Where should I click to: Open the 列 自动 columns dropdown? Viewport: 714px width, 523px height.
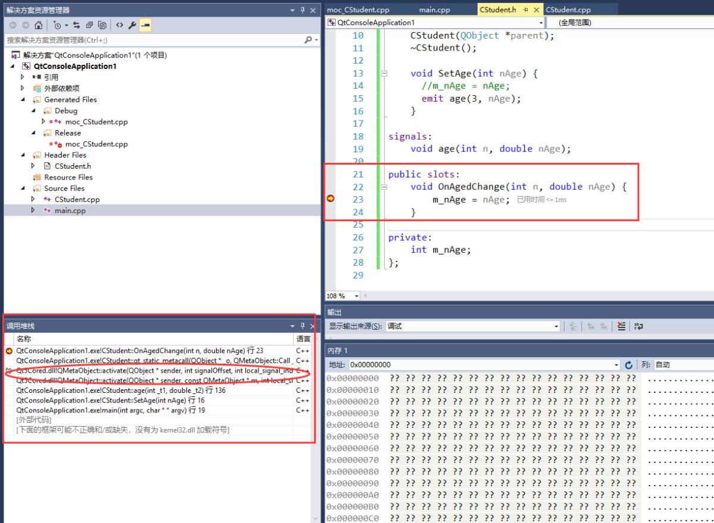684,365
